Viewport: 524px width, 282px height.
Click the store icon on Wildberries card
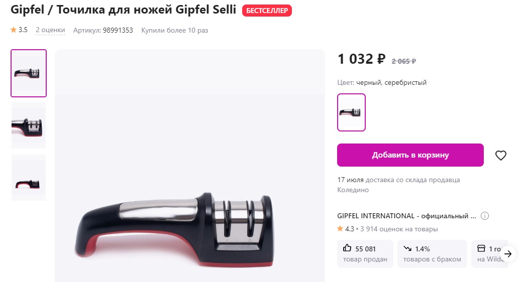[481, 248]
